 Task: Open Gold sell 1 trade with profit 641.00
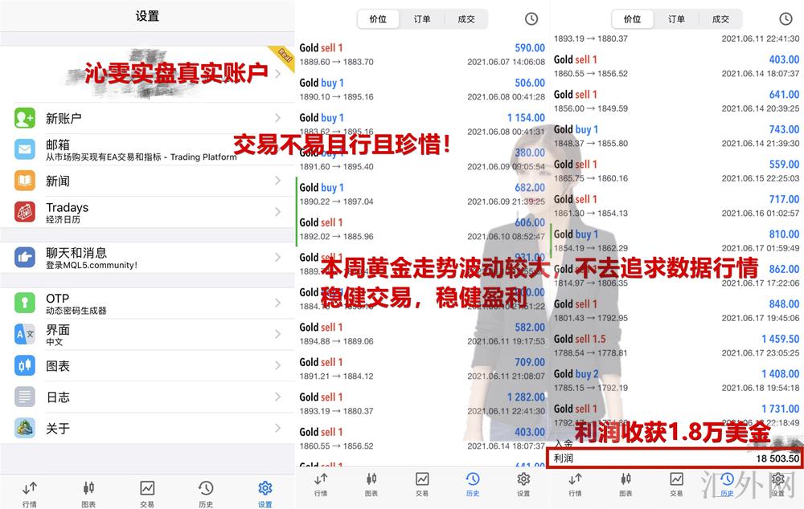[676, 101]
